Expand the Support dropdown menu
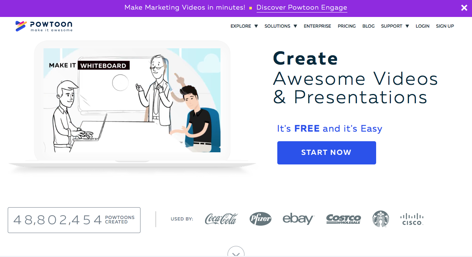 [x=395, y=26]
